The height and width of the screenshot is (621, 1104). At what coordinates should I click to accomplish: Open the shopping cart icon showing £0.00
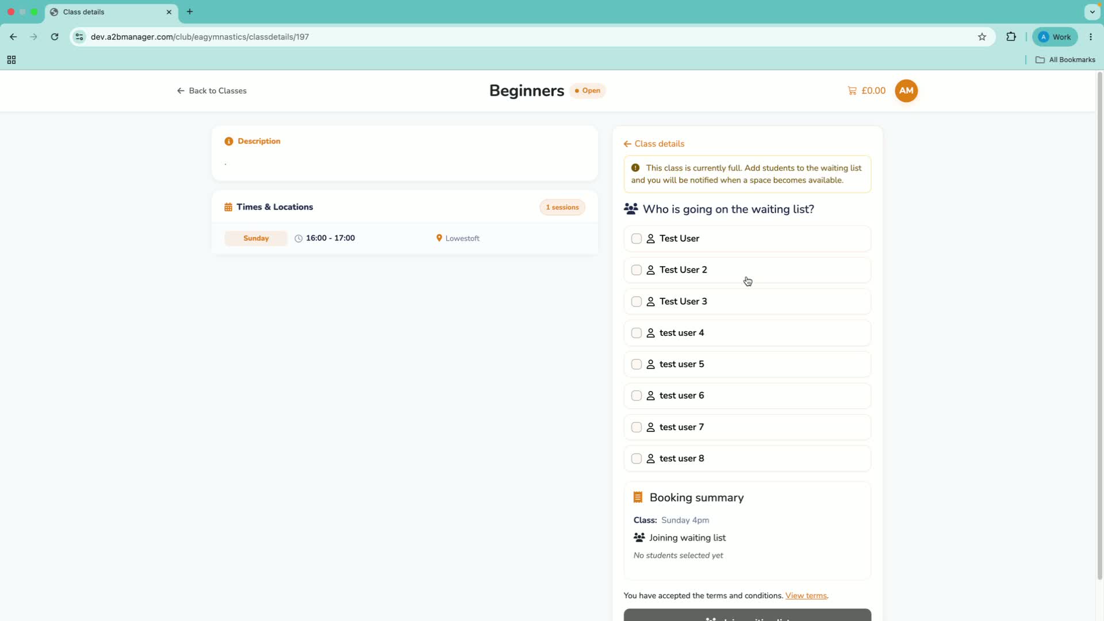click(852, 91)
